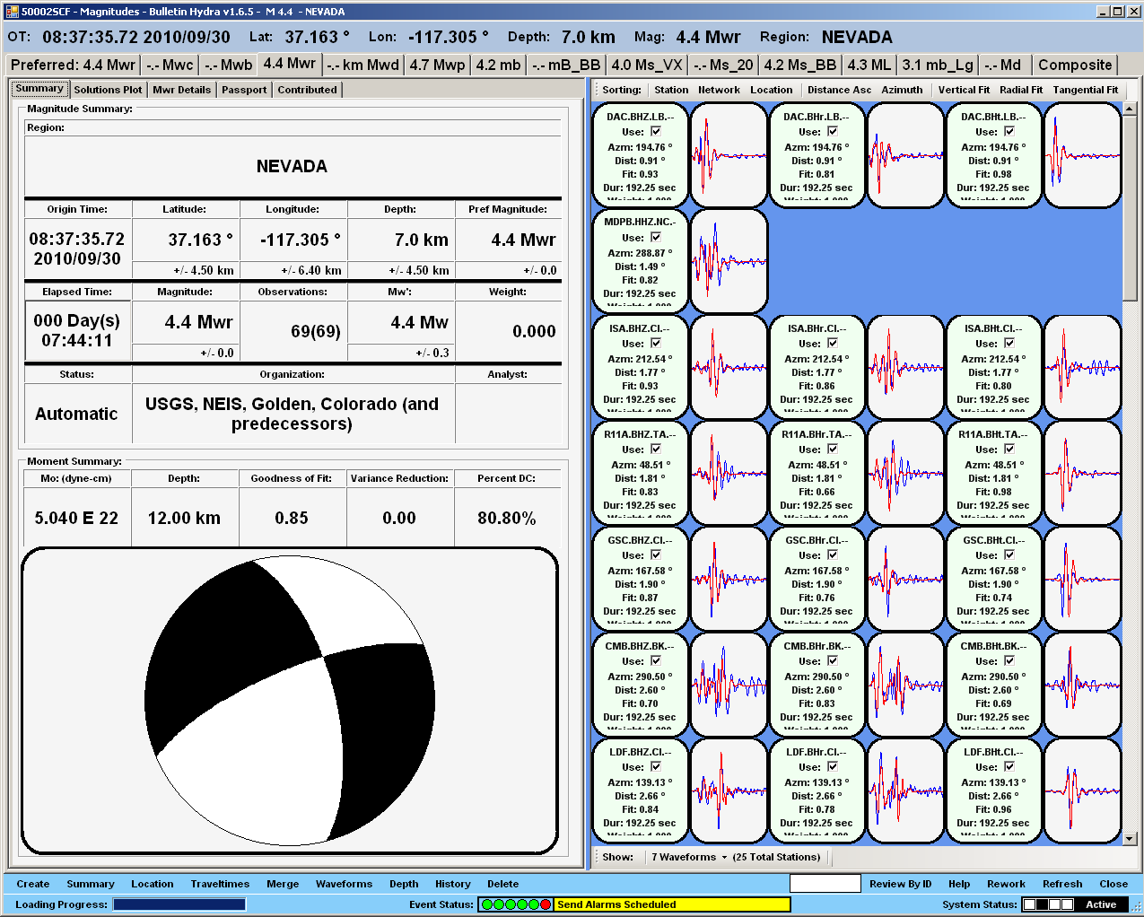Viewport: 1144px width, 917px height.
Task: Open CMB.BHt.BK waveform plot
Action: (1083, 685)
